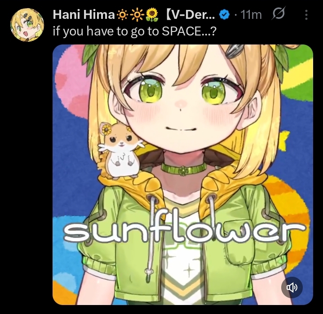Click the blue verified checkmark badge

click(225, 15)
